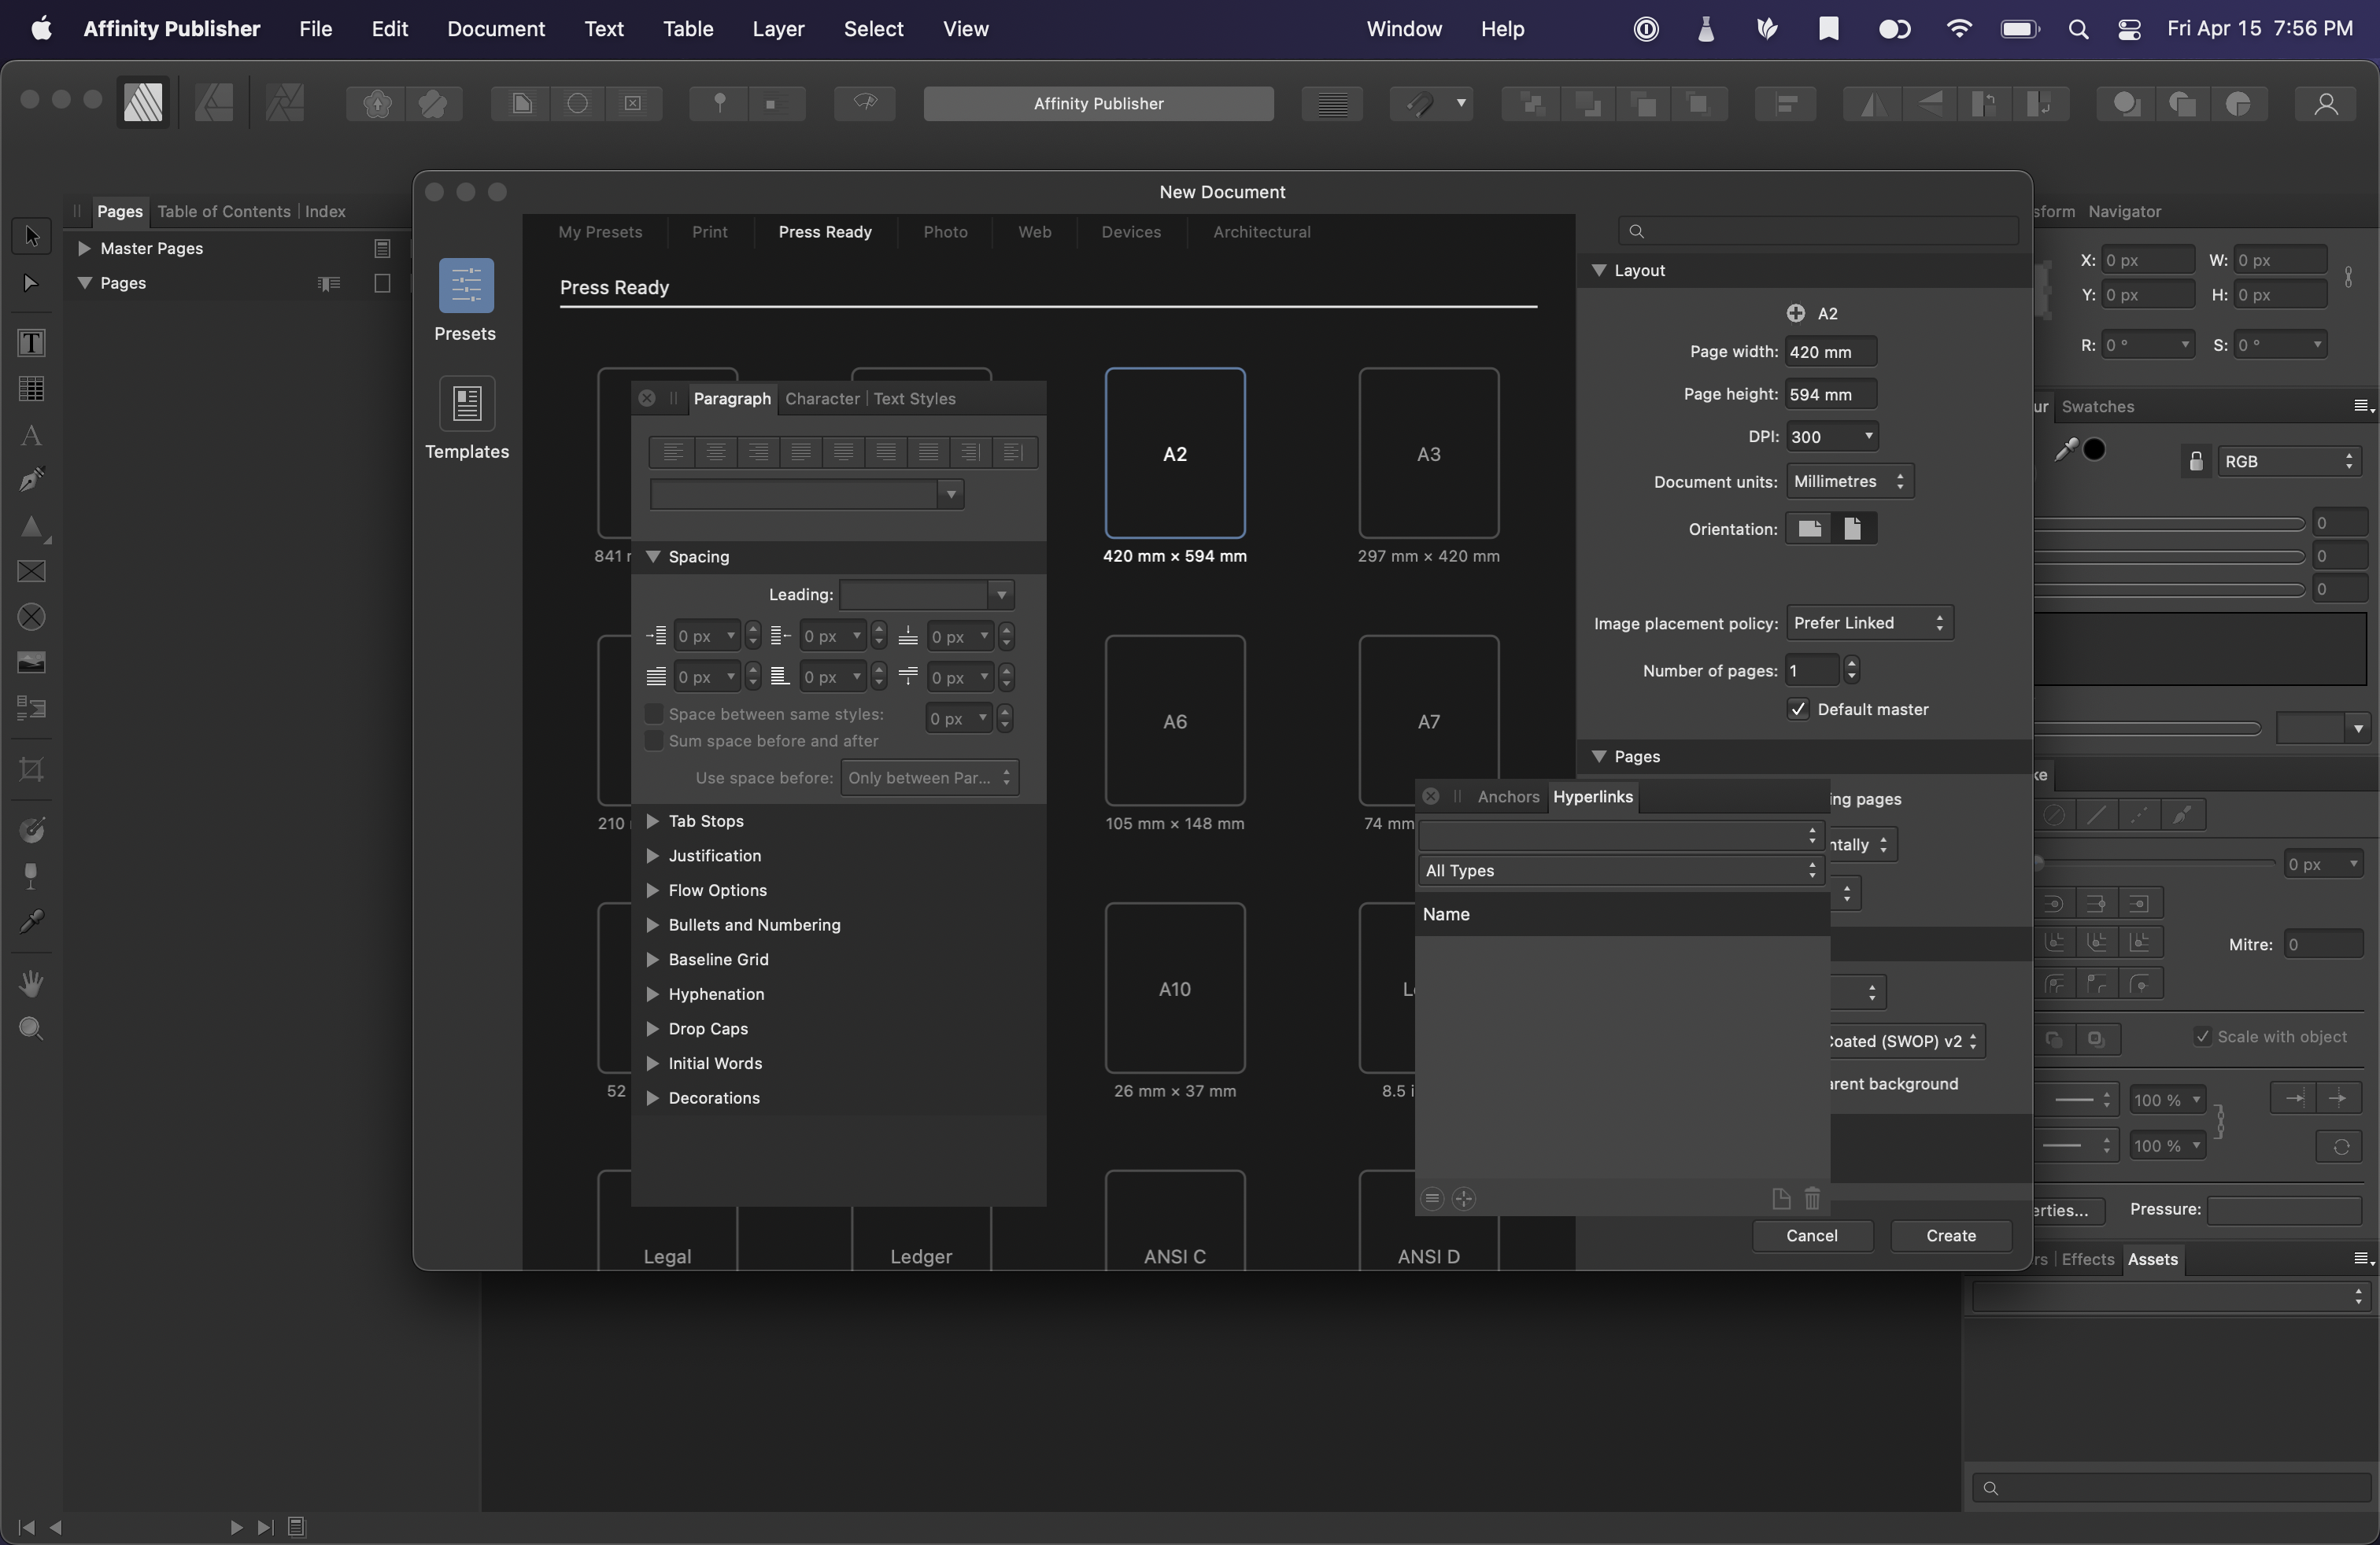The width and height of the screenshot is (2380, 1545).
Task: Select the Picture Frame Ellipse tool
Action: coord(31,618)
